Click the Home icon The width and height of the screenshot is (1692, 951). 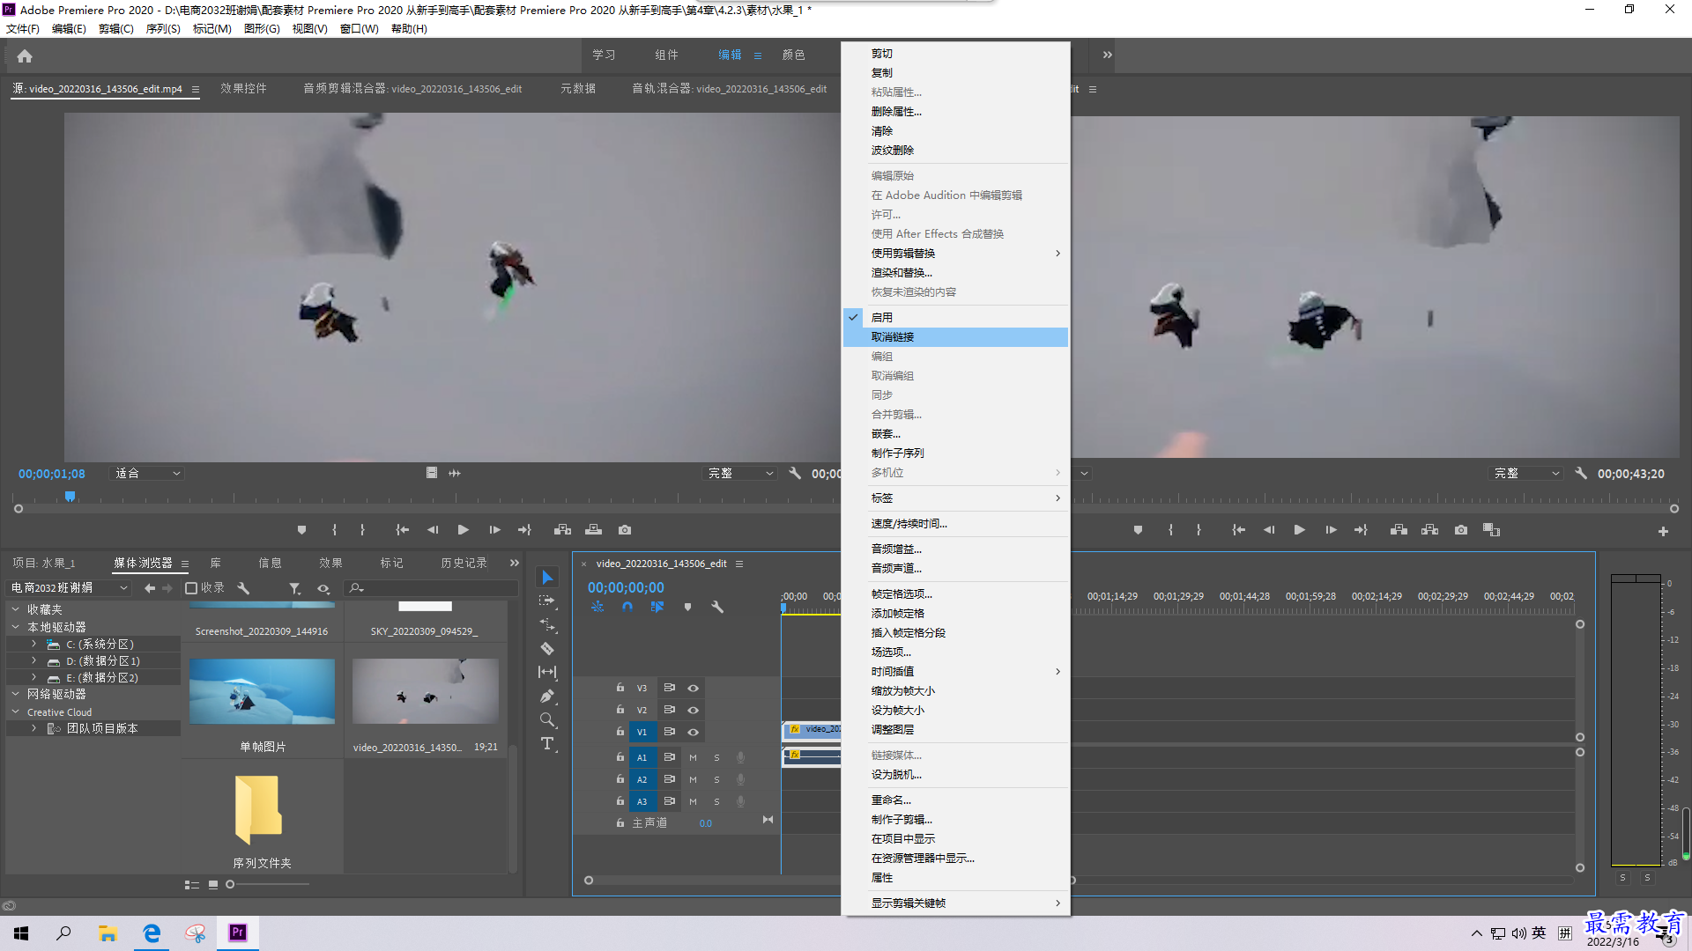click(25, 55)
